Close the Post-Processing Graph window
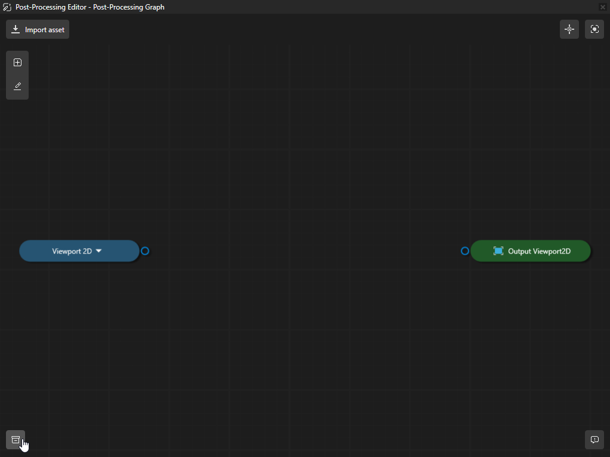 pos(602,7)
